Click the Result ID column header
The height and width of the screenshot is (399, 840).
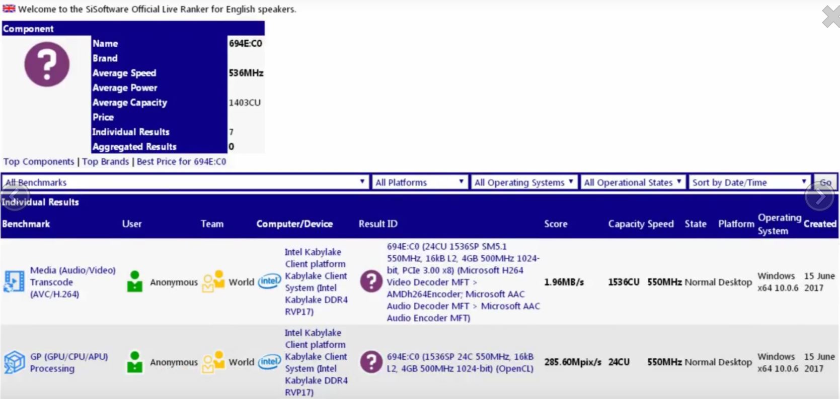click(x=378, y=224)
